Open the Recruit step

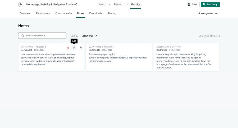tap(118, 4)
